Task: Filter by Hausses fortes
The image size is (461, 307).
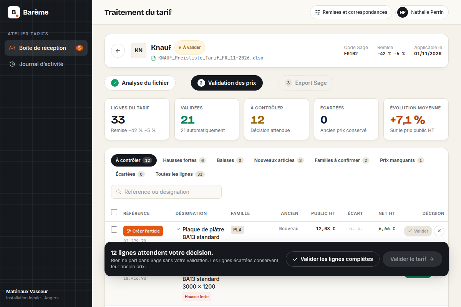Action: [184, 160]
